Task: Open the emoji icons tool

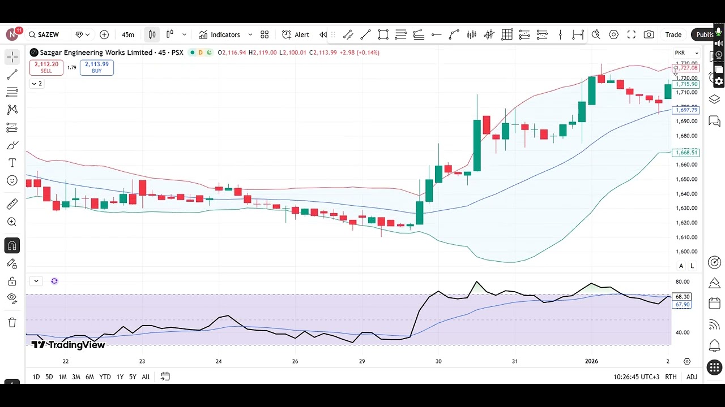Action: pos(12,181)
